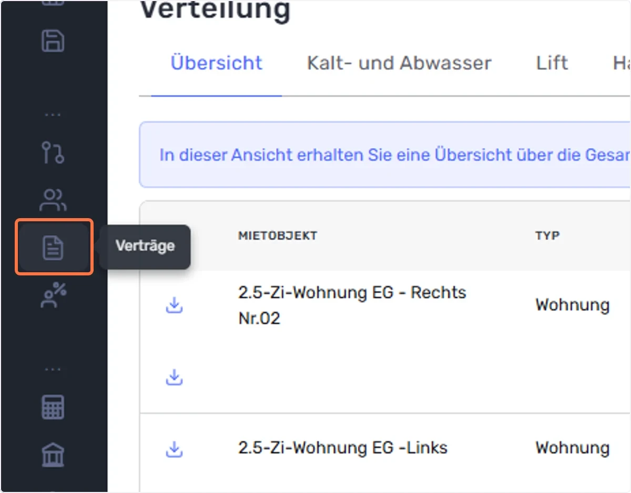Click the MIETOBJEKT column header

click(278, 235)
